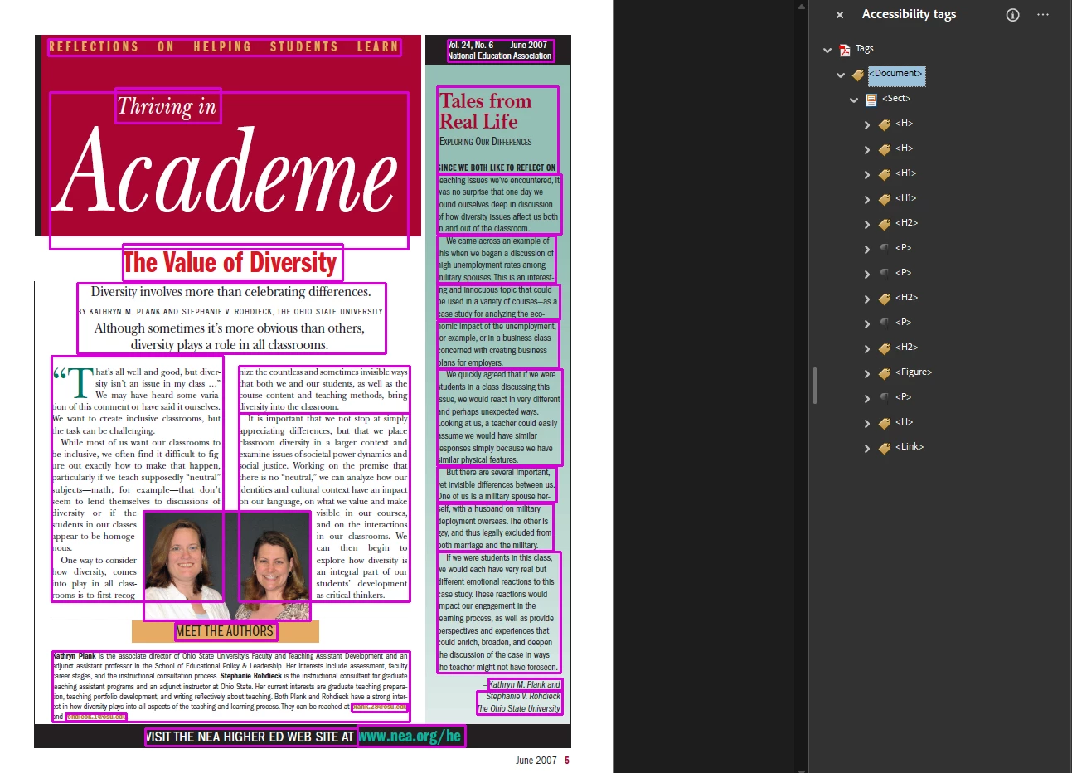Viewport: 1072px width, 773px height.
Task: Collapse the <Document> node chevron
Action: coord(841,75)
